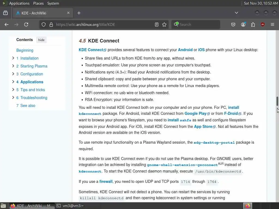The height and width of the screenshot is (209, 279).
Task: Open the clock showing Sat Nov 30
Action: (x=261, y=3)
